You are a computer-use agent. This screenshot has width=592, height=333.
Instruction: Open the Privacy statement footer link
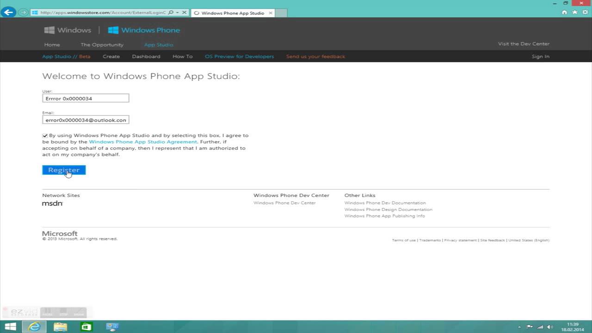click(460, 240)
